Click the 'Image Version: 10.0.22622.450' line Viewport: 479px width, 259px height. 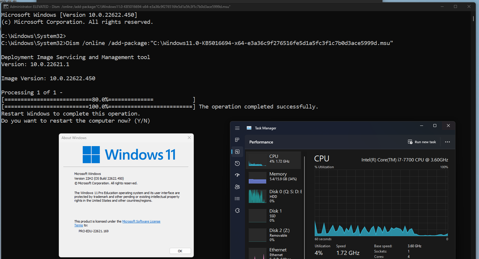[48, 78]
